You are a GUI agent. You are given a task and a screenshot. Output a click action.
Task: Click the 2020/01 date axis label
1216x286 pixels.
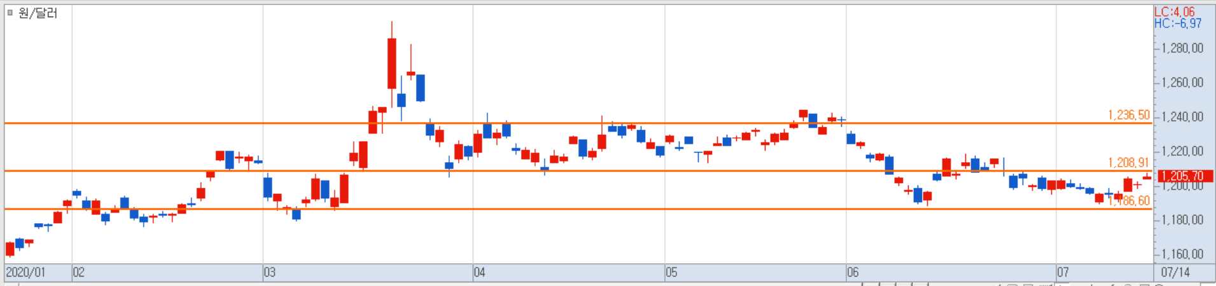[x=25, y=273]
